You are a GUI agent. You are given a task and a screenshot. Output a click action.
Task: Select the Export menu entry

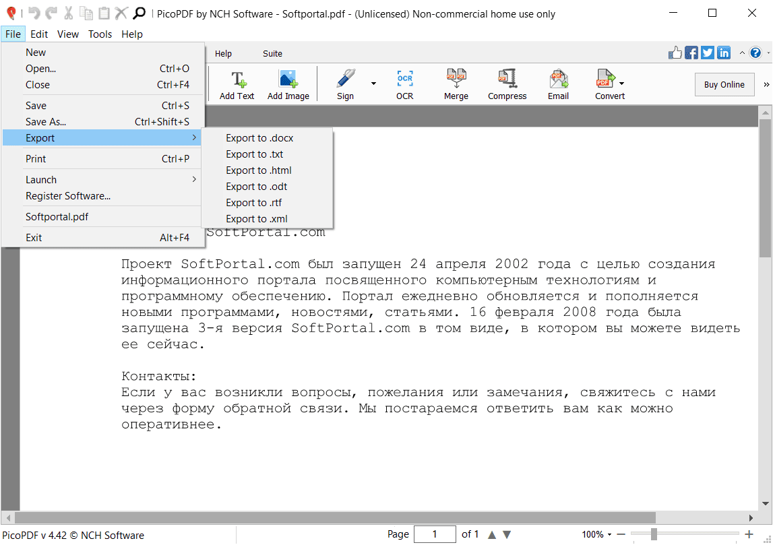(103, 138)
